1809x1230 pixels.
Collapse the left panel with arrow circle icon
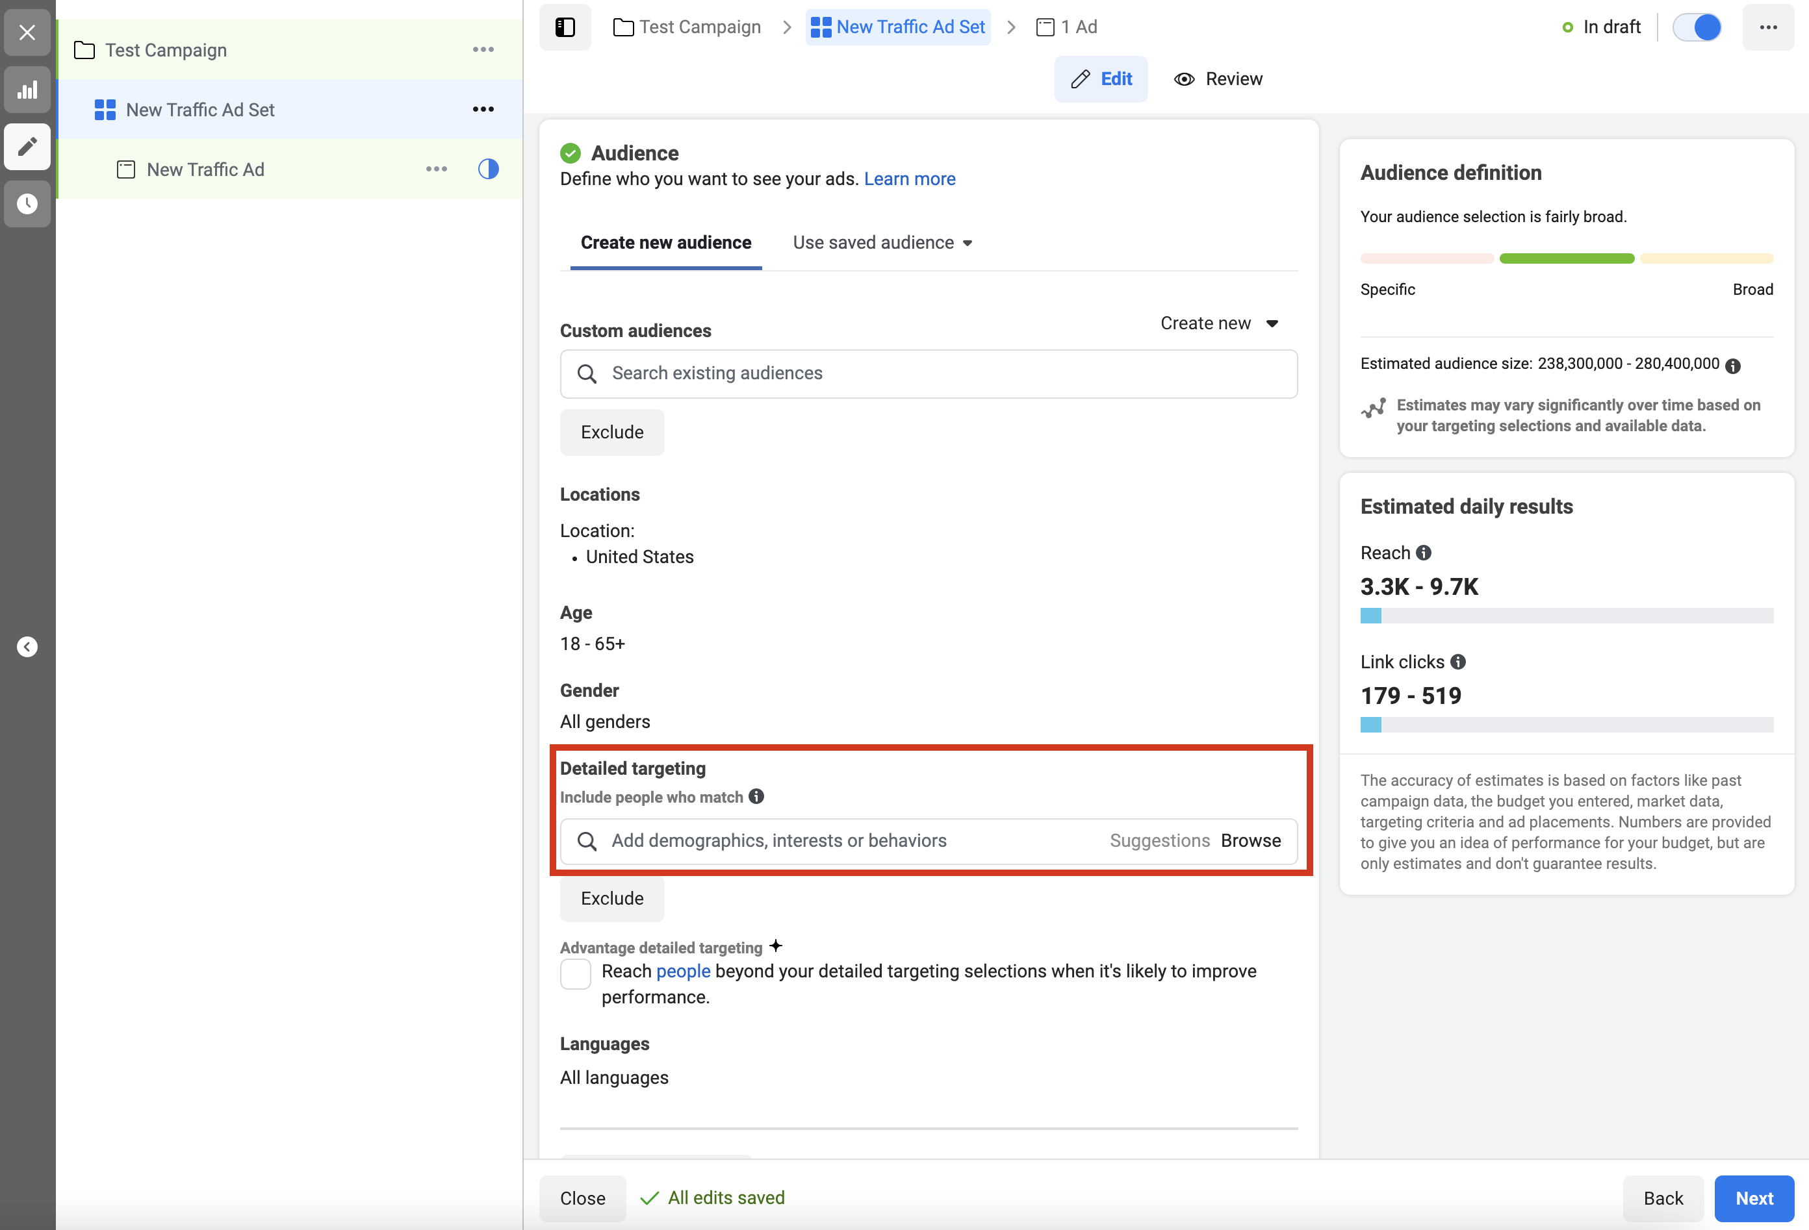point(27,647)
